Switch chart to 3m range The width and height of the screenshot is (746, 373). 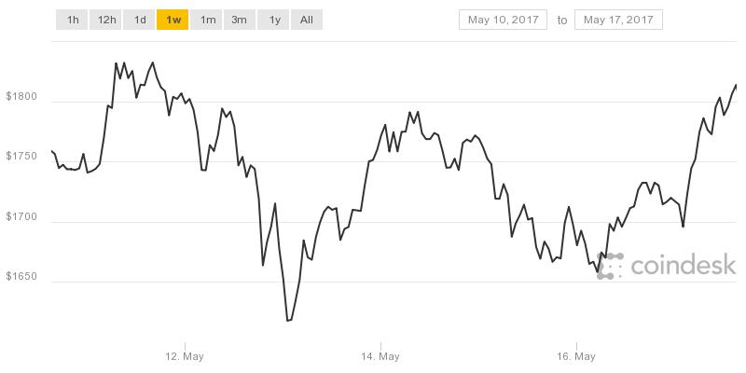[240, 20]
